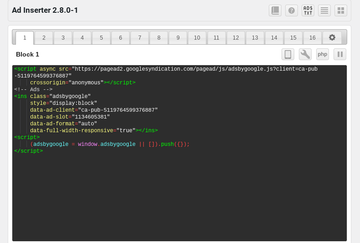Open general settings gear tab
The image size is (360, 243).
coord(332,37)
